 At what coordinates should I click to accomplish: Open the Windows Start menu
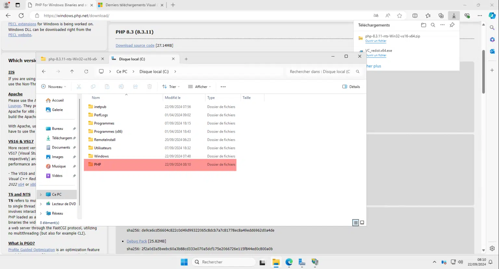(x=184, y=262)
